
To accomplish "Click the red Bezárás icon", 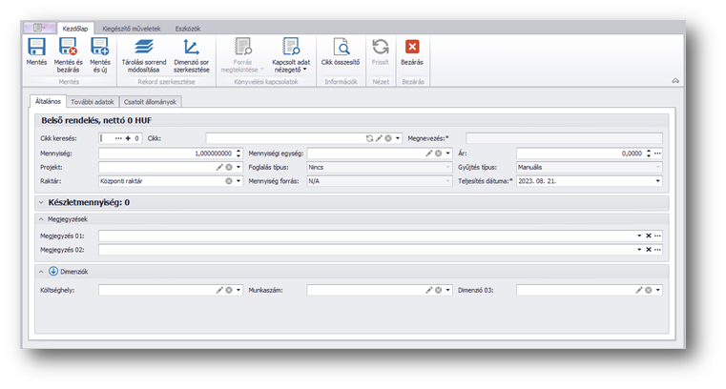I will [x=412, y=47].
